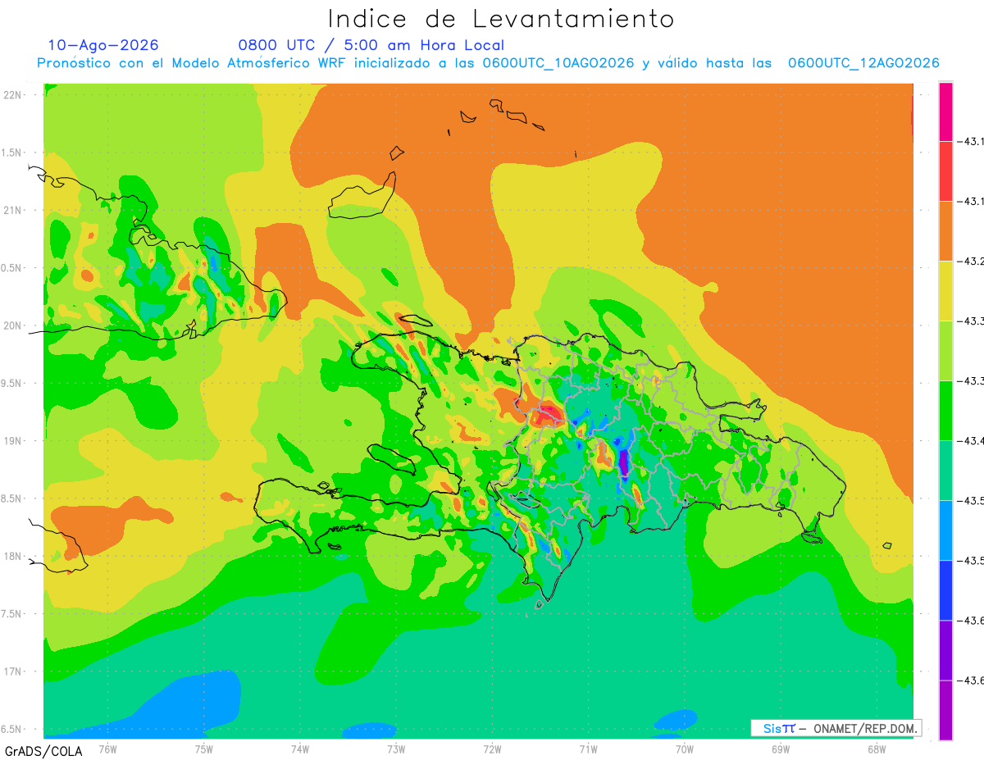Click the '0.5N' latitude label
The image size is (984, 760).
pyautogui.click(x=12, y=268)
